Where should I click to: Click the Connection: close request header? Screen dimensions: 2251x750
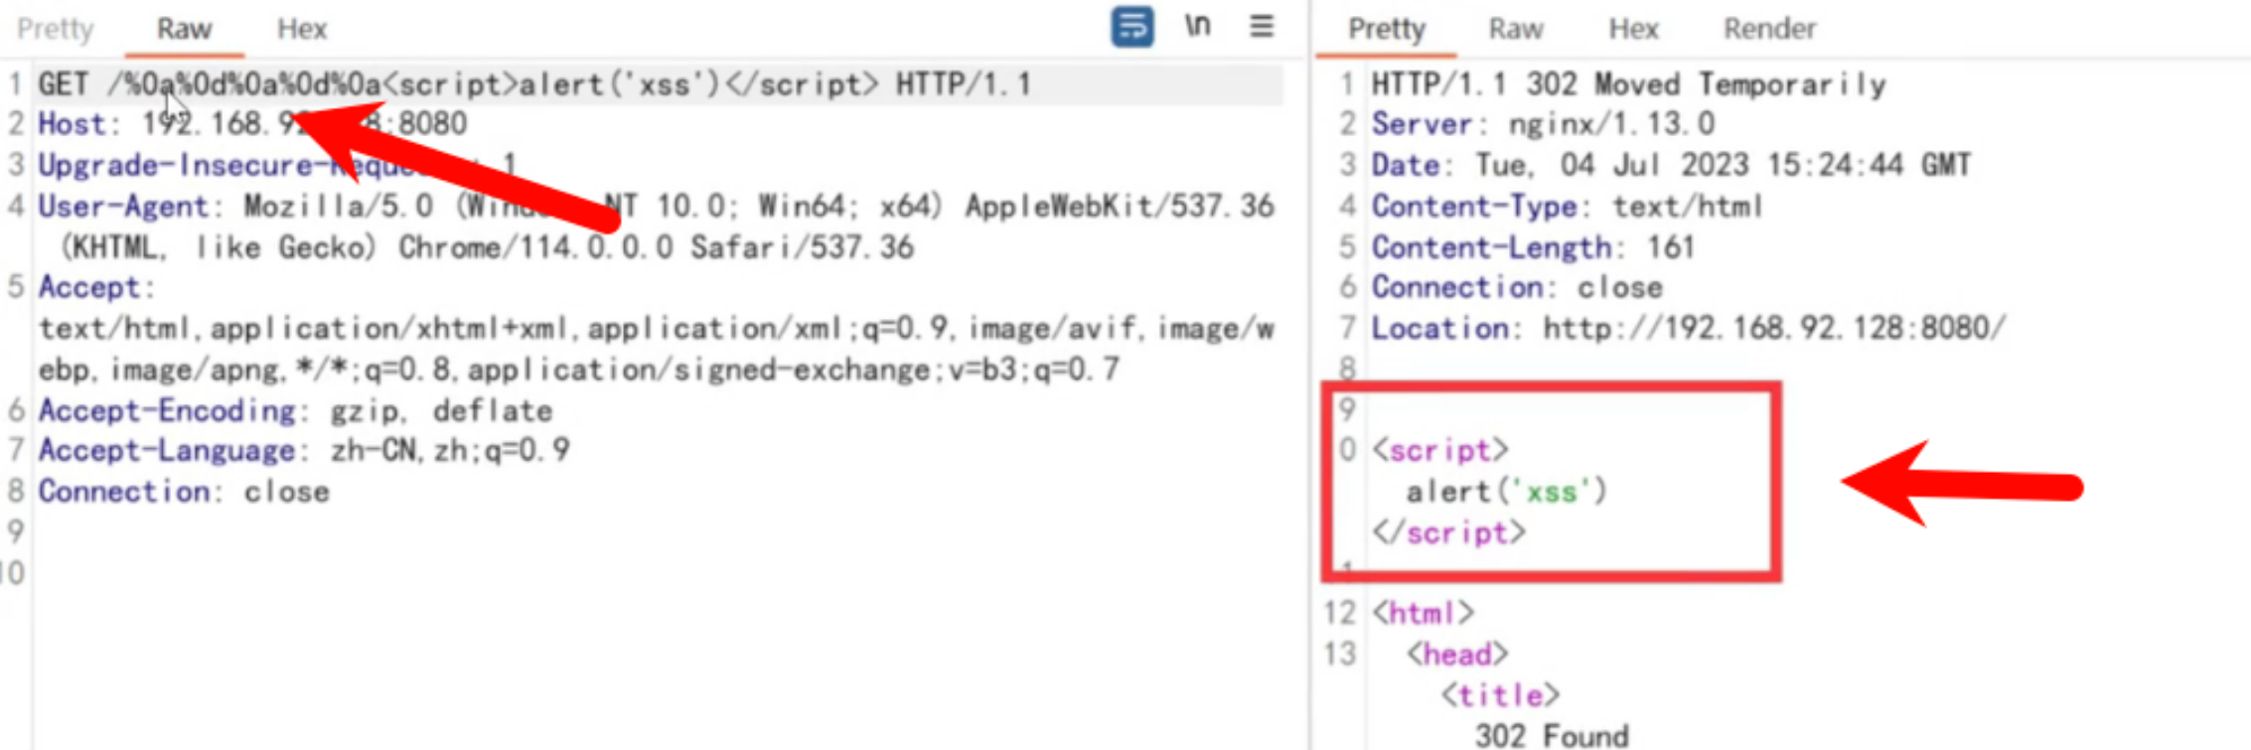coord(183,492)
